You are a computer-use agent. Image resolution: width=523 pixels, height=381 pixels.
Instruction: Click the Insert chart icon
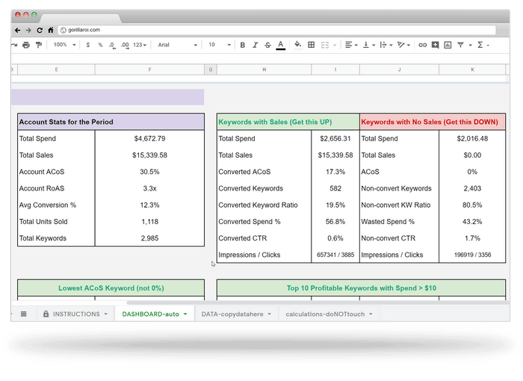tap(448, 45)
